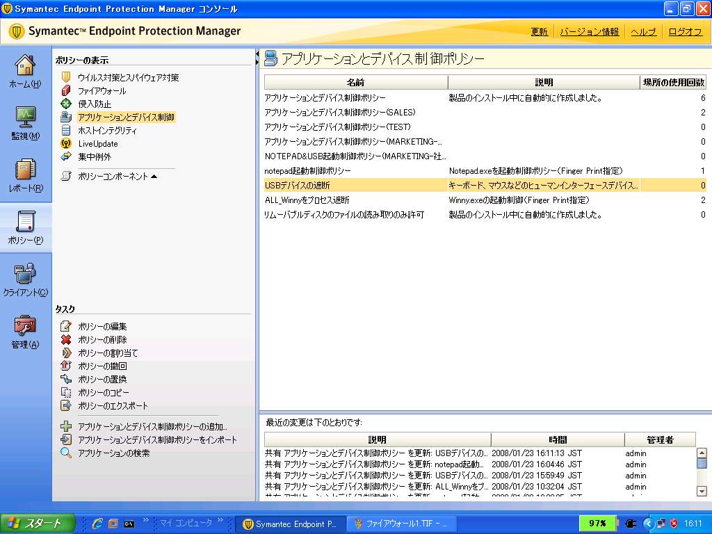
Task: Select the ポリシー(P) policy sidebar icon
Action: tap(25, 227)
